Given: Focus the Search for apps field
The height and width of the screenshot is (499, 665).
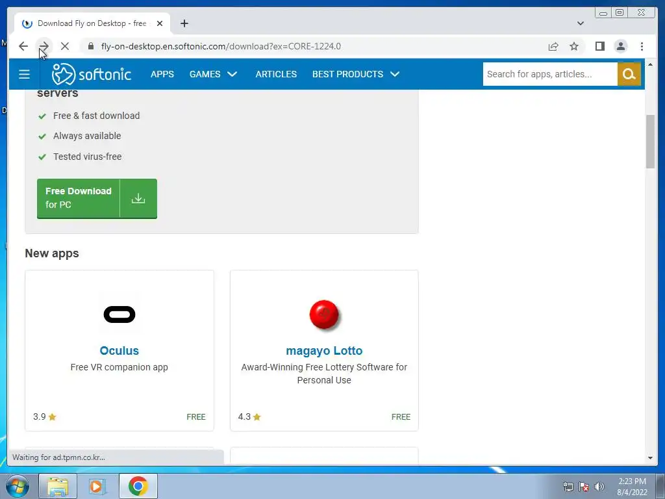Looking at the screenshot, I should [550, 74].
